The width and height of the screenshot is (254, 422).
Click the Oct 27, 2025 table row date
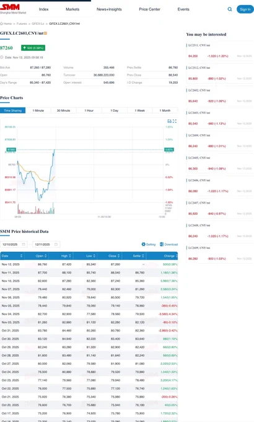(x=11, y=364)
